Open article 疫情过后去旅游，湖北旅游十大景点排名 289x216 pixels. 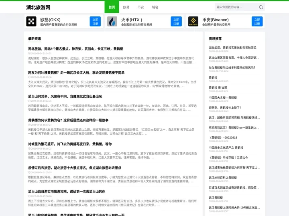(75, 168)
